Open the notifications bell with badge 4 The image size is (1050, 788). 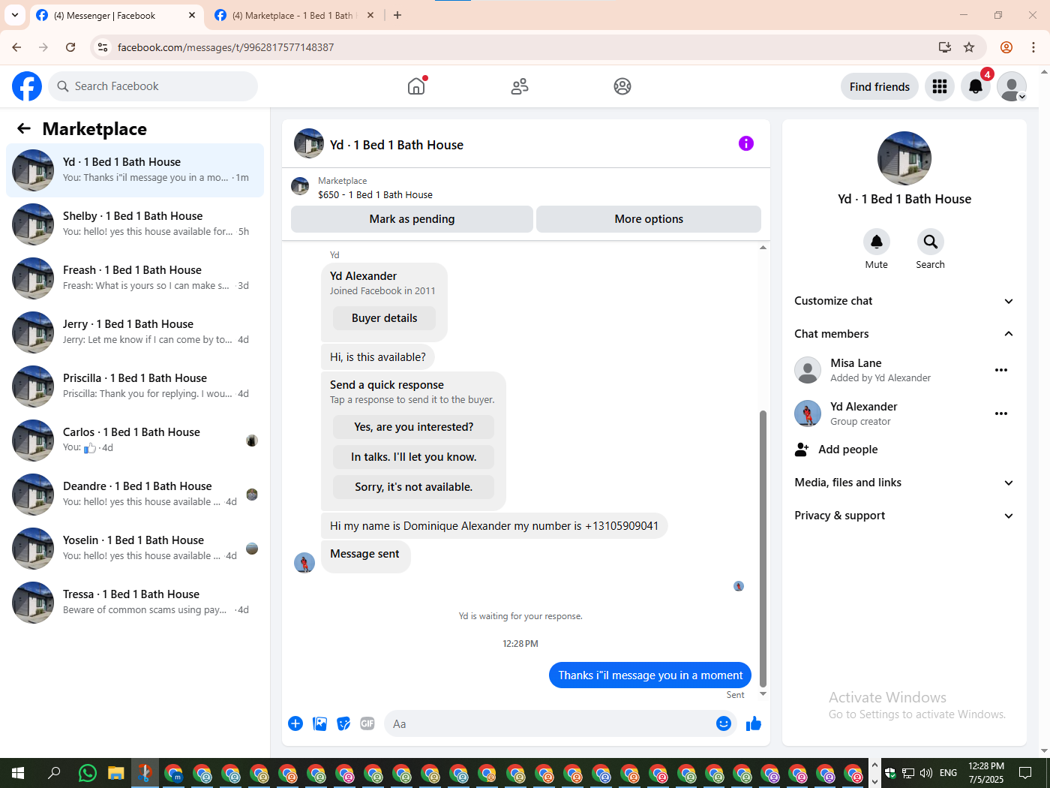[976, 86]
